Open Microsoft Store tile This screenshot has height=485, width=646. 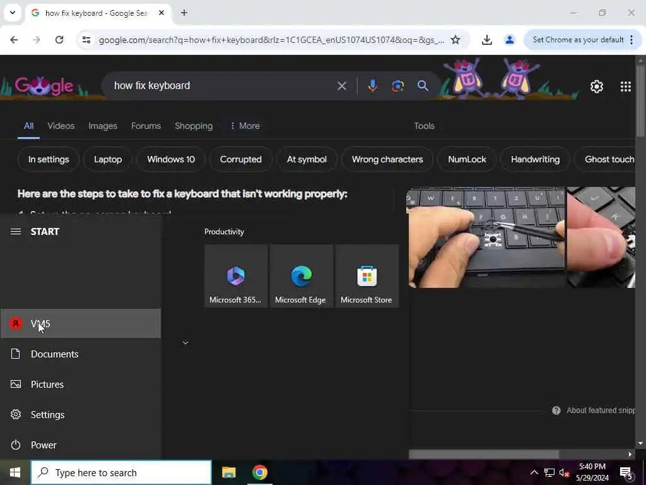pos(367,276)
